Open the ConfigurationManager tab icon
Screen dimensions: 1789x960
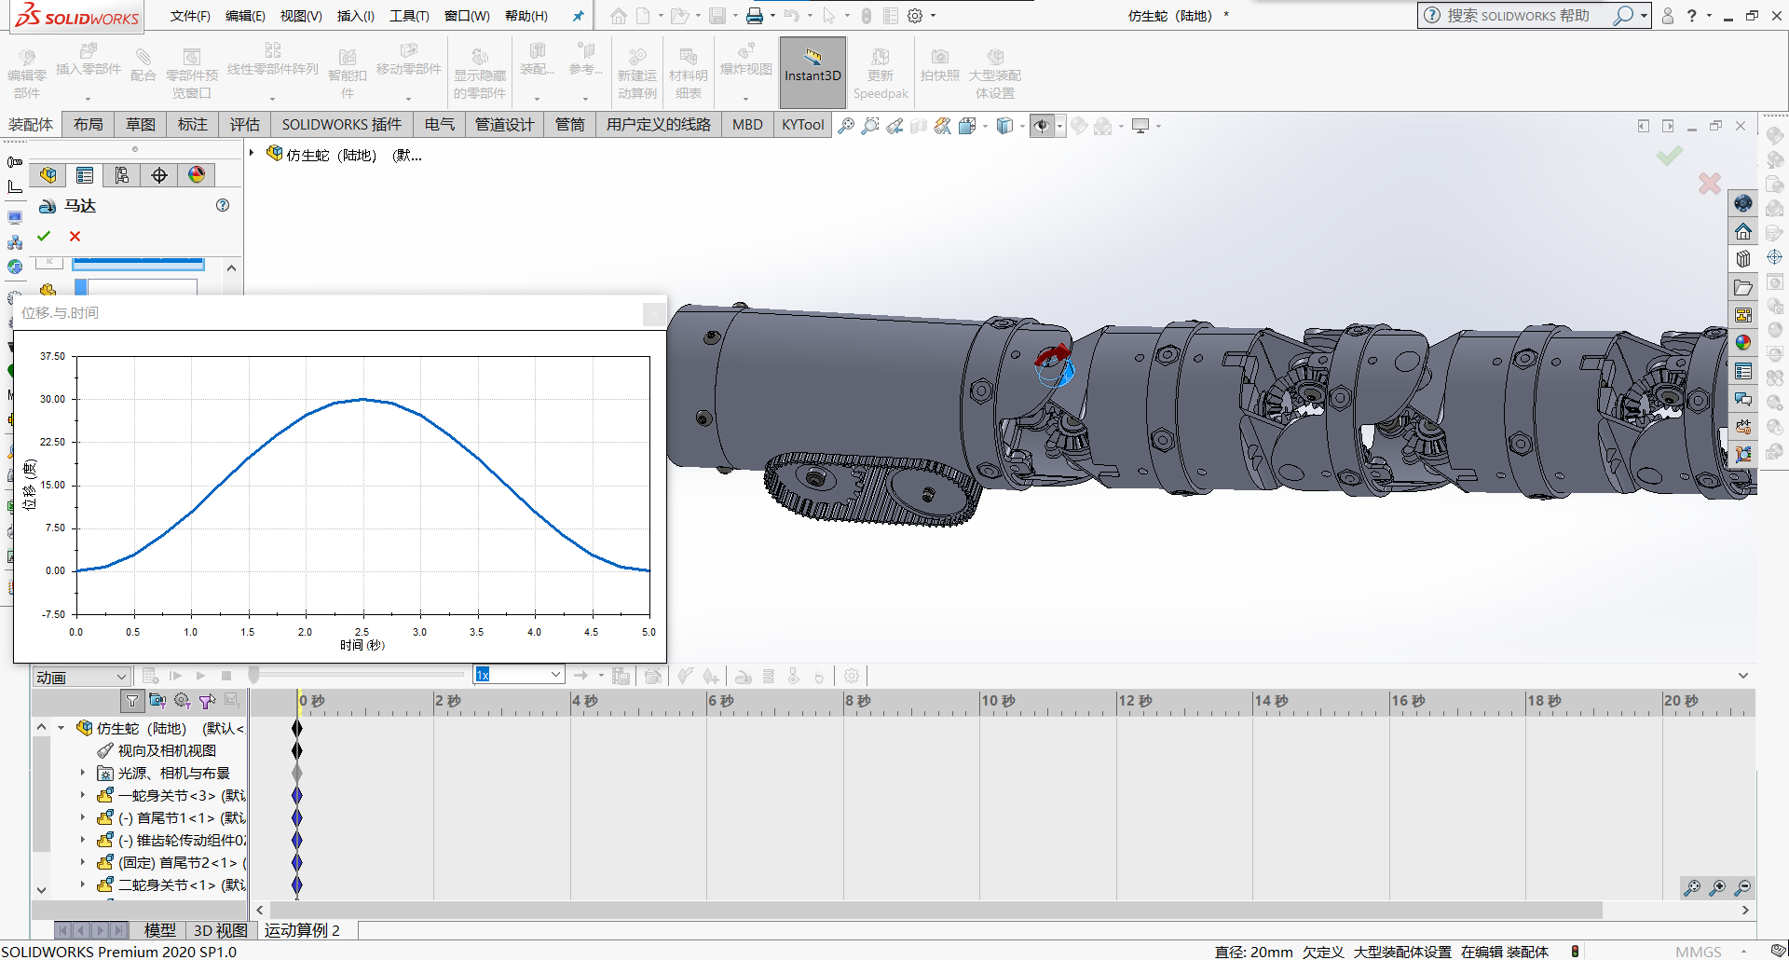[122, 175]
